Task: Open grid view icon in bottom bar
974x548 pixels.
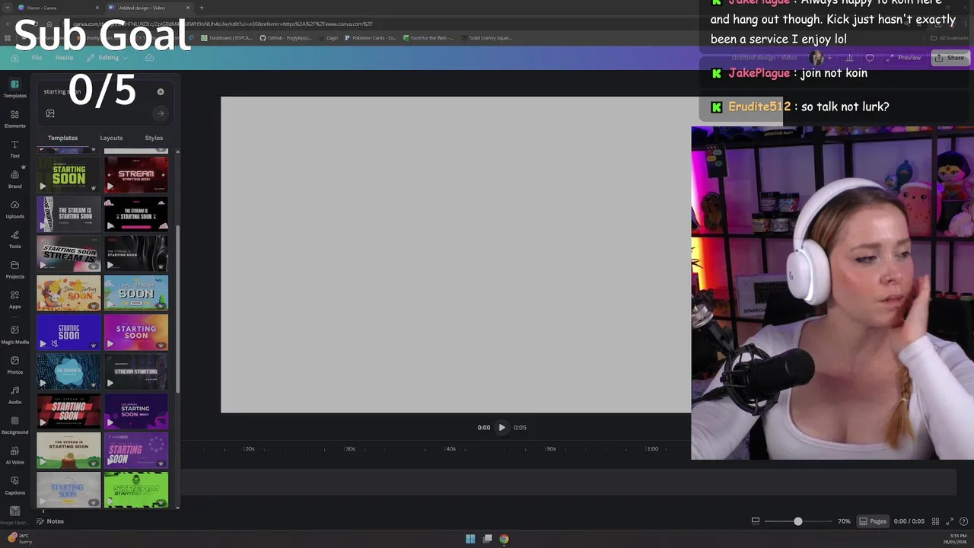Action: (x=935, y=521)
